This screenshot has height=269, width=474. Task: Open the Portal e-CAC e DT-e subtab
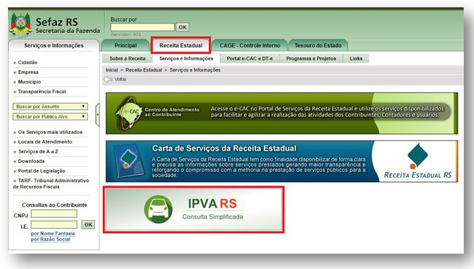[250, 58]
